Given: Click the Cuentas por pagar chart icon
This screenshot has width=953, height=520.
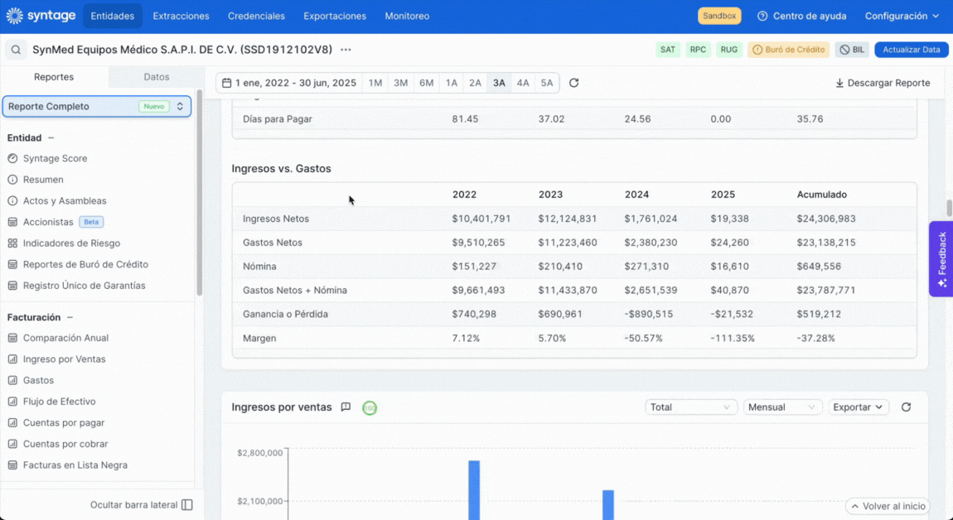Looking at the screenshot, I should tap(12, 423).
